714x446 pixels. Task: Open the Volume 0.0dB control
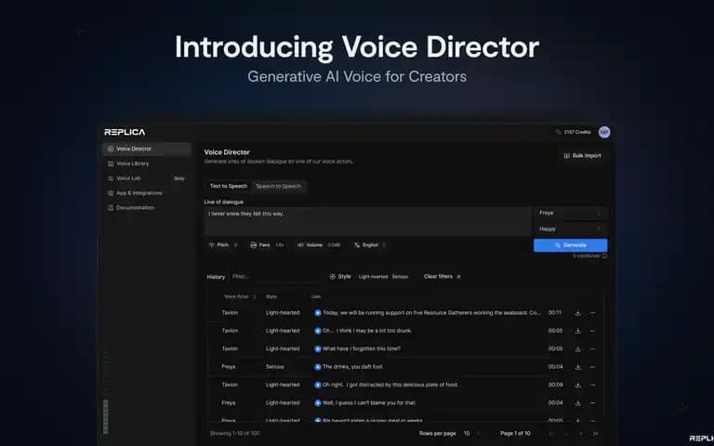(x=319, y=245)
